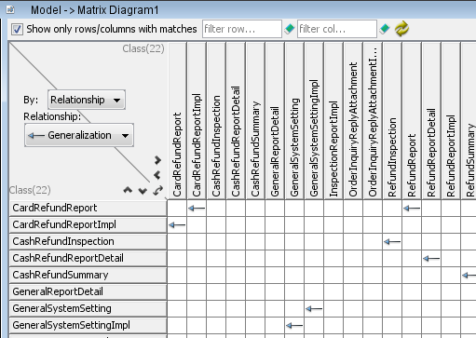Select the CashRefundReportDetail column header
Viewport: 476px width, 338px height.
point(236,121)
